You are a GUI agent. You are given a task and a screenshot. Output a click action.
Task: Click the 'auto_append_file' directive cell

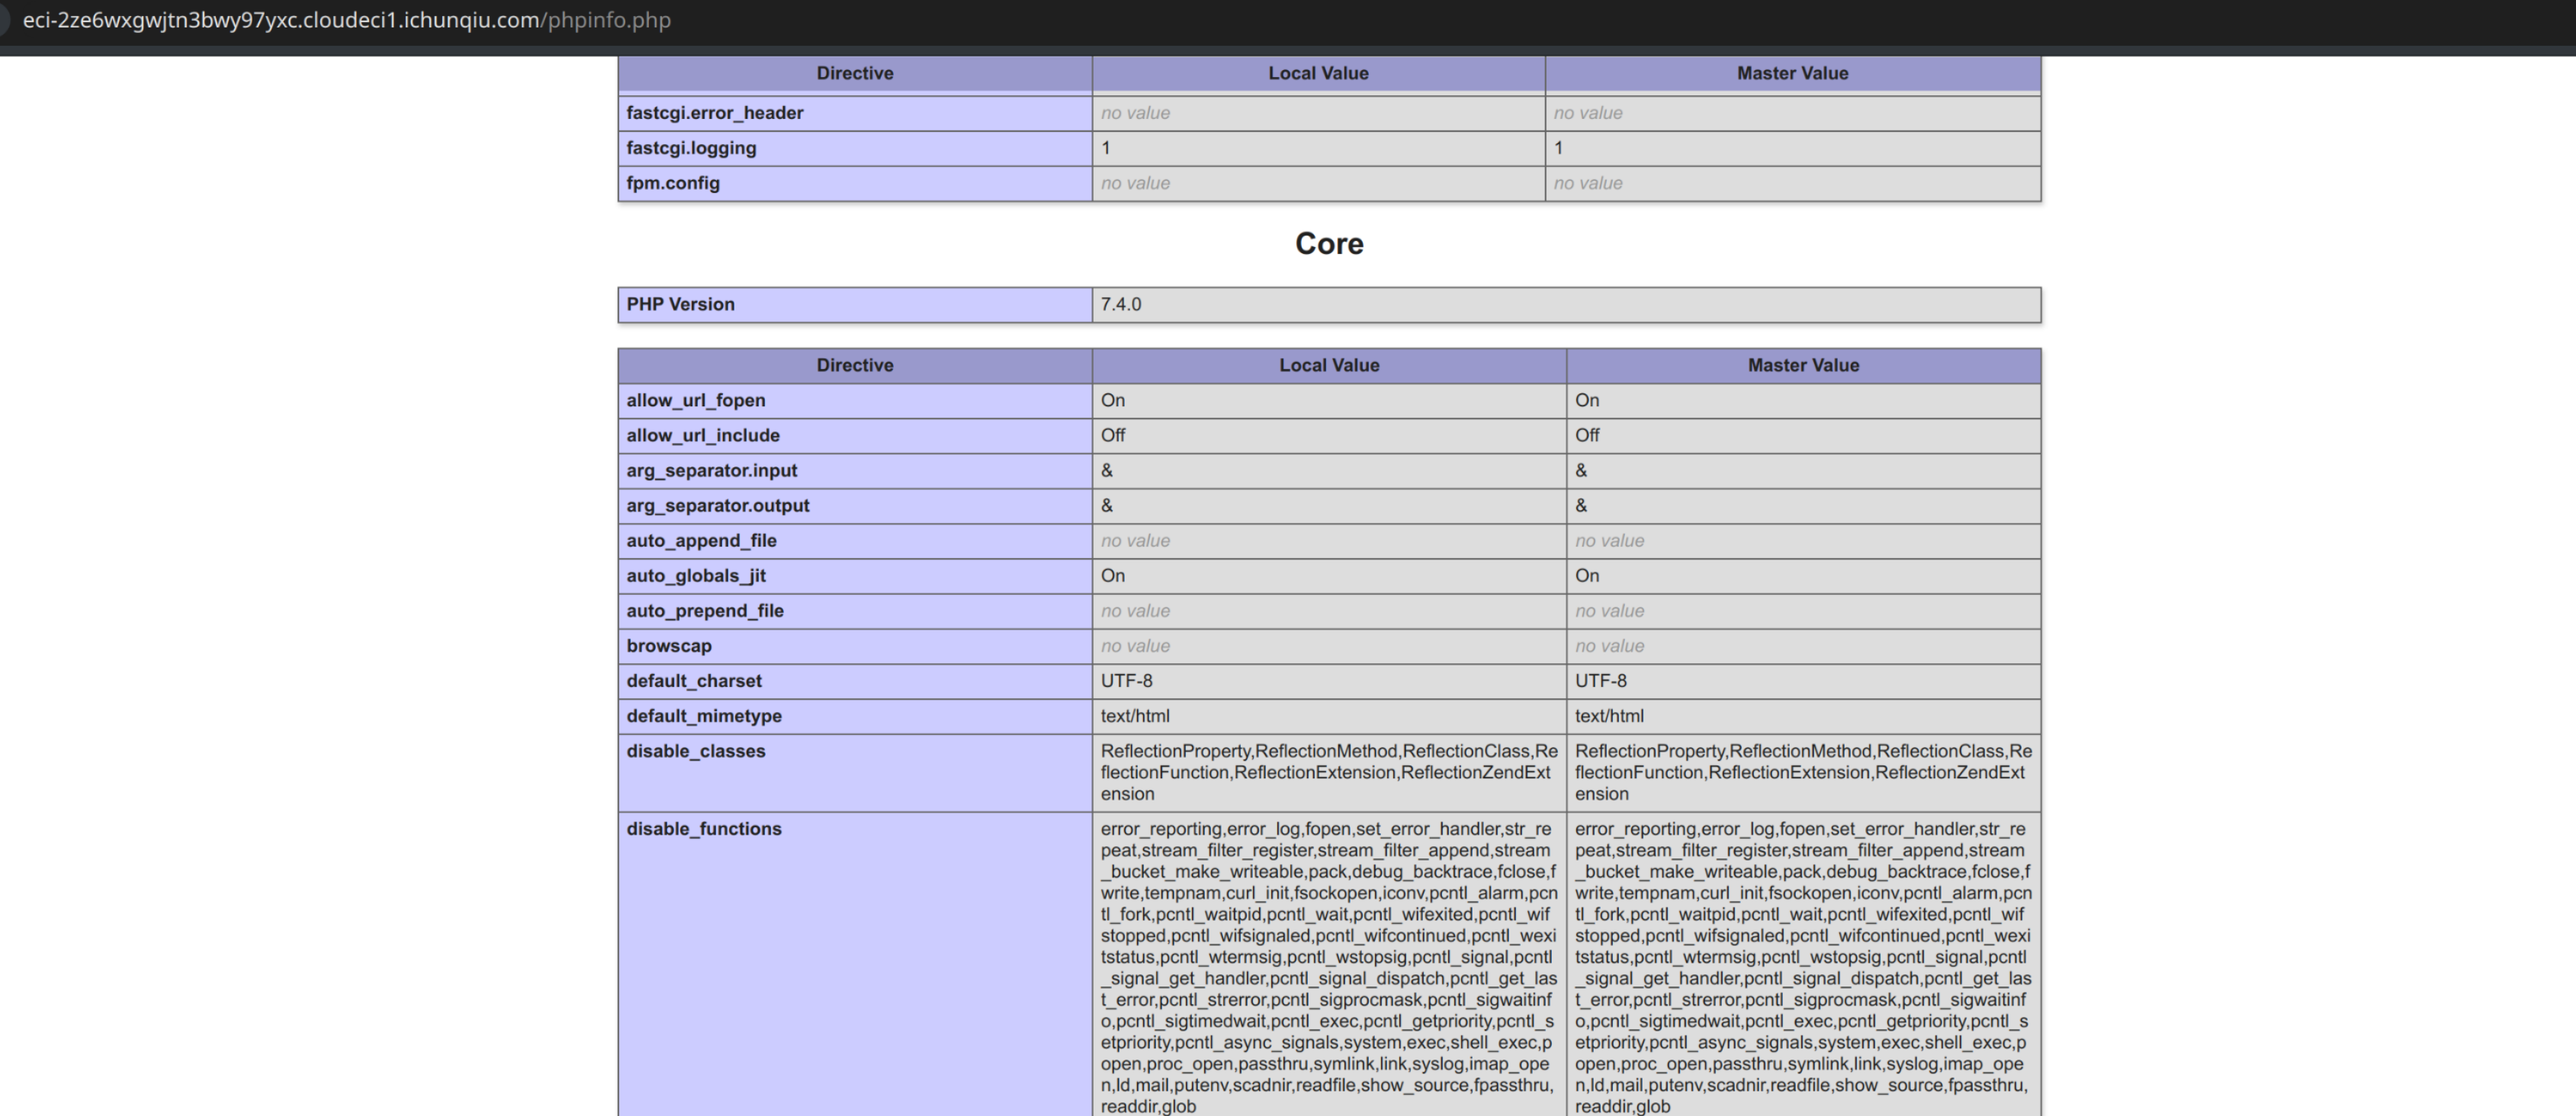tap(855, 541)
